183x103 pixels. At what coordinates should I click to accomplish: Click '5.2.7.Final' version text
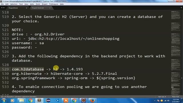[x=104, y=74]
